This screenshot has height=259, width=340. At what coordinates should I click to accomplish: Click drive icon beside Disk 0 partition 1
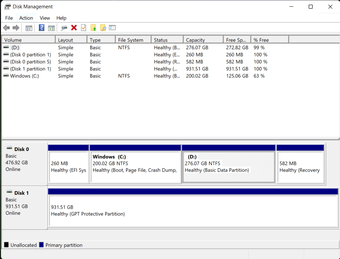click(6, 54)
